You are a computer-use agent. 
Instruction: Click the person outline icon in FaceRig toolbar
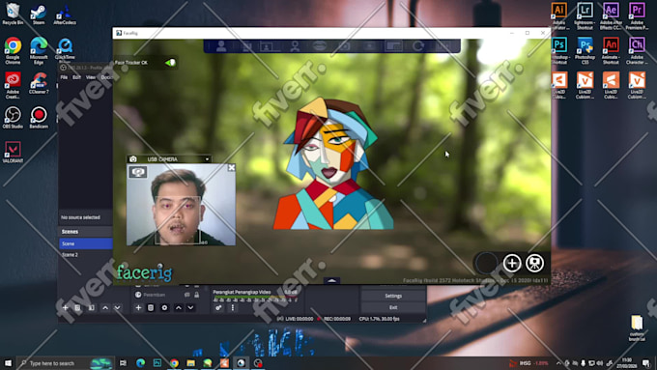295,46
